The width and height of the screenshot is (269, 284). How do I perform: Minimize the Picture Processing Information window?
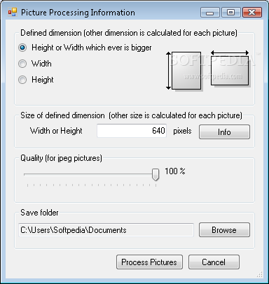point(210,13)
